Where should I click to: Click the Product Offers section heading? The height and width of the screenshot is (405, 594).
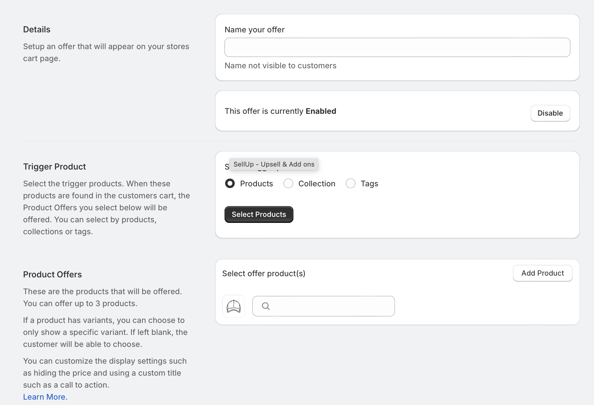pyautogui.click(x=52, y=274)
